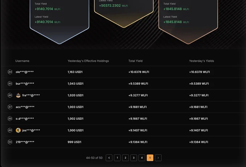
Task: Select username o.d***@****
Action: click(25, 119)
